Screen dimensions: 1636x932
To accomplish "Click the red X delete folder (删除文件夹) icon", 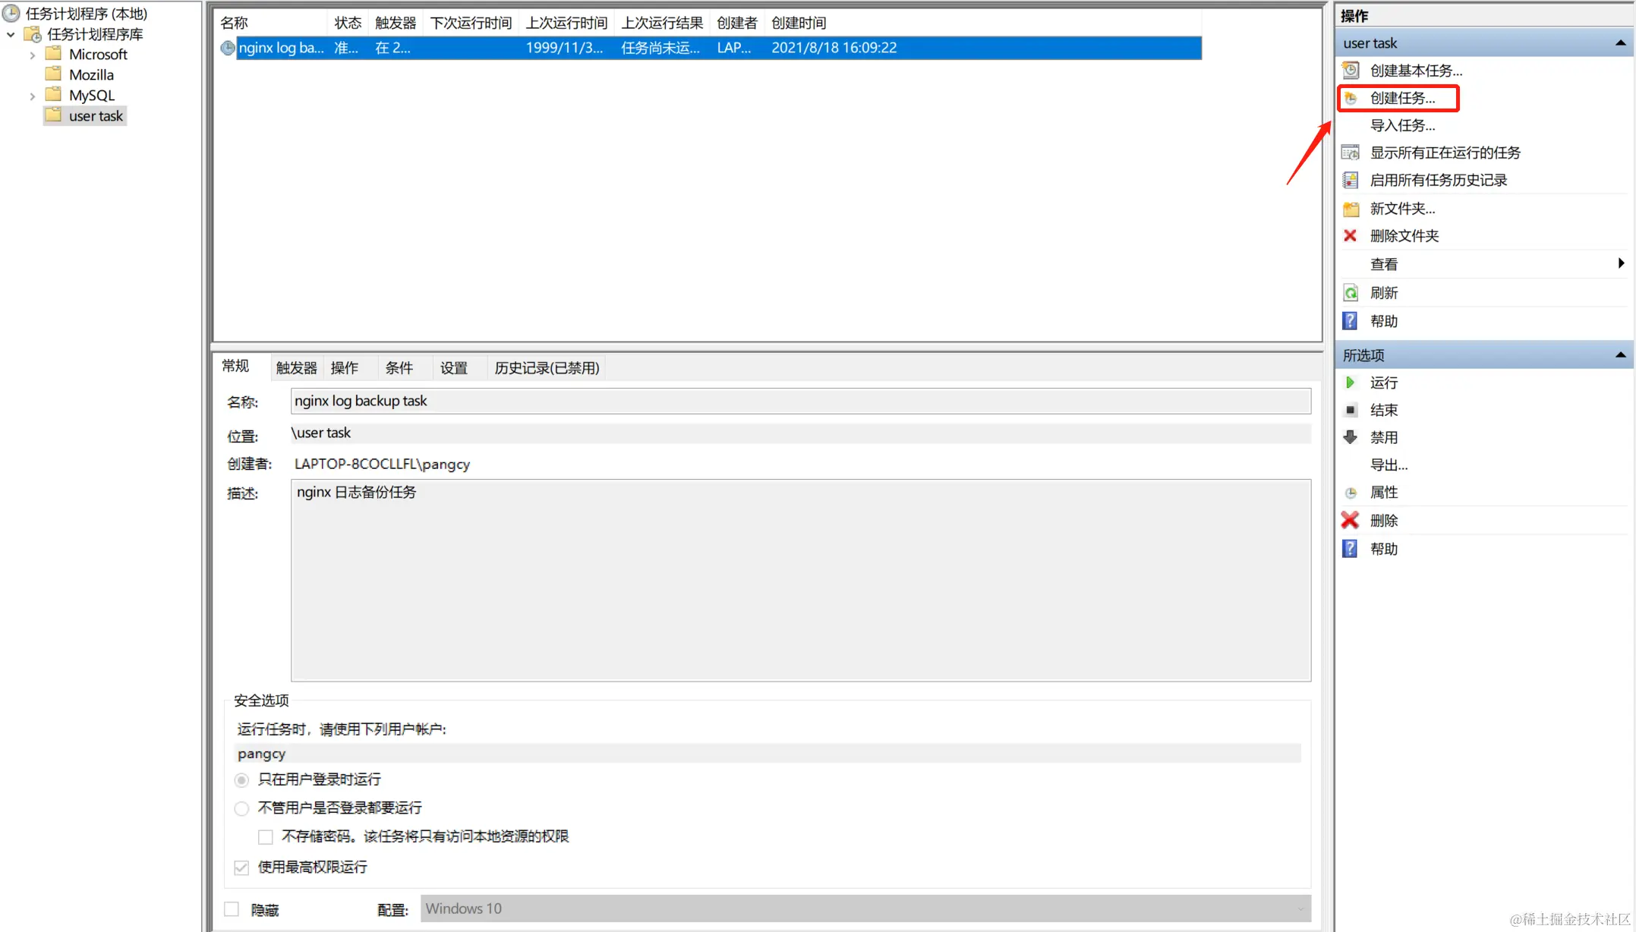I will [x=1350, y=236].
